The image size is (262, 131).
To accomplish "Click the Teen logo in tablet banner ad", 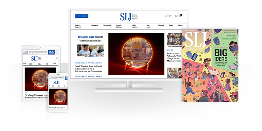I will point(26,52).
